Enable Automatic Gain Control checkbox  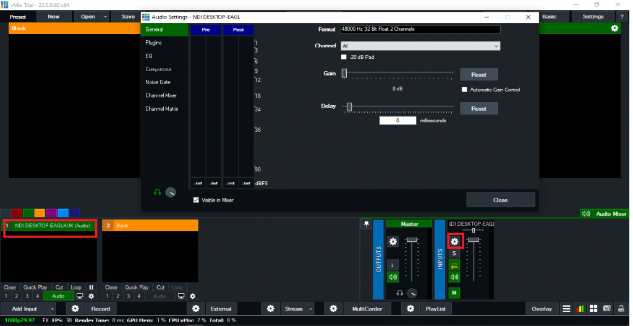[x=464, y=90]
